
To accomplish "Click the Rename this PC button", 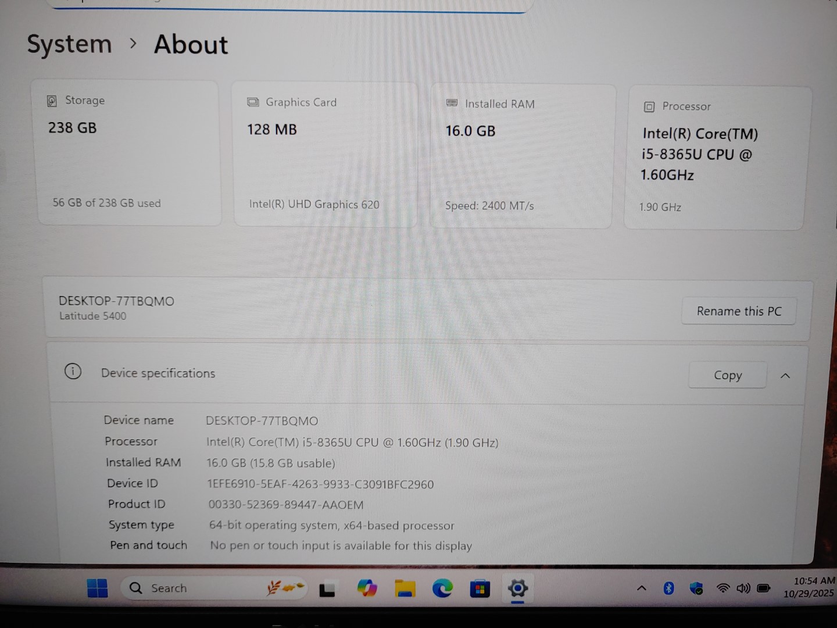I will tap(739, 311).
